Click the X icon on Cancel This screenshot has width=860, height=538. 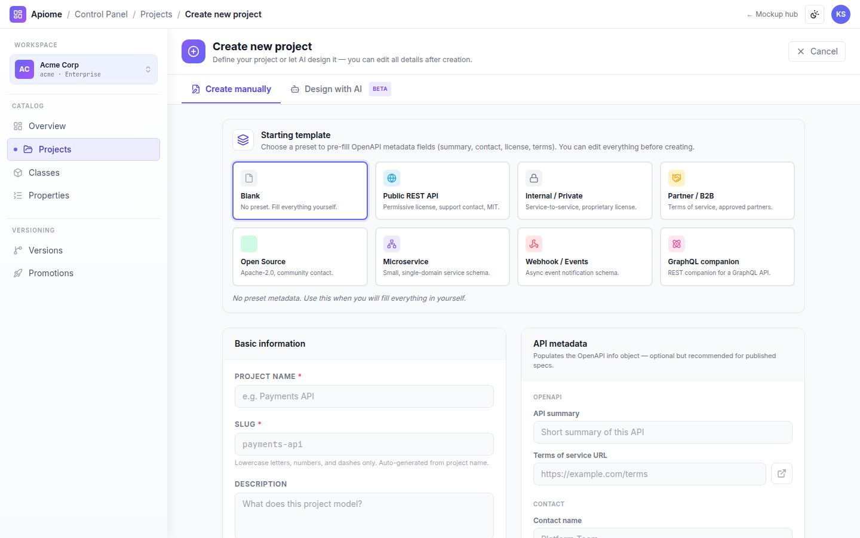[x=801, y=51]
